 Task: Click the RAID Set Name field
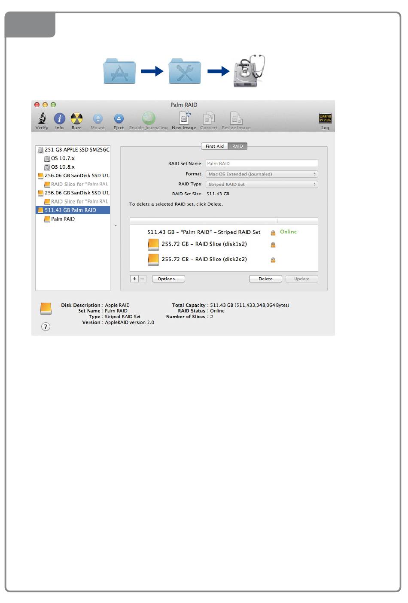click(262, 164)
